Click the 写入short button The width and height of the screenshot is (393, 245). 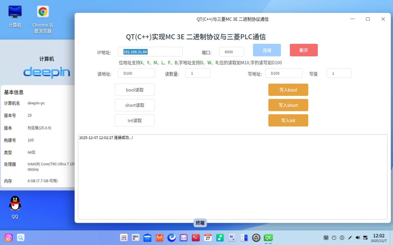click(x=288, y=105)
